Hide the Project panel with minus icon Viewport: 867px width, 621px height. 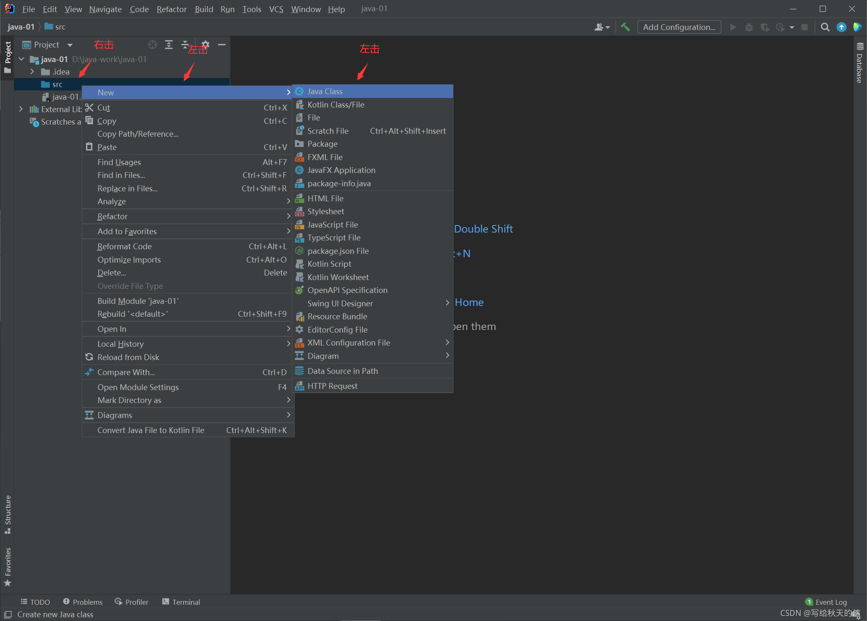[222, 45]
